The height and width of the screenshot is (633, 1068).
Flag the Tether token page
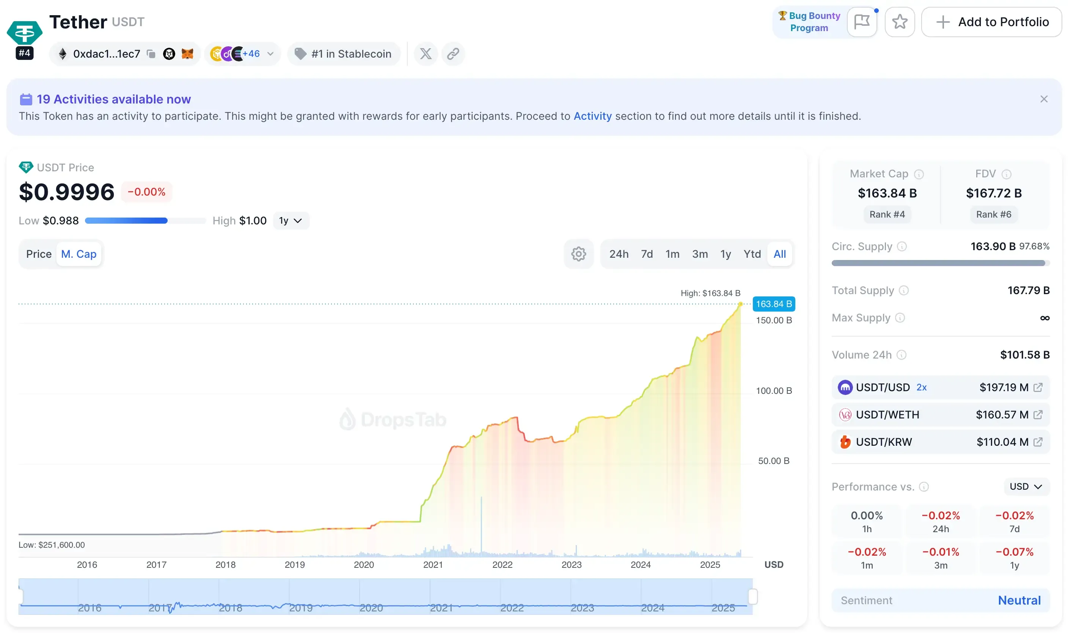pos(862,22)
